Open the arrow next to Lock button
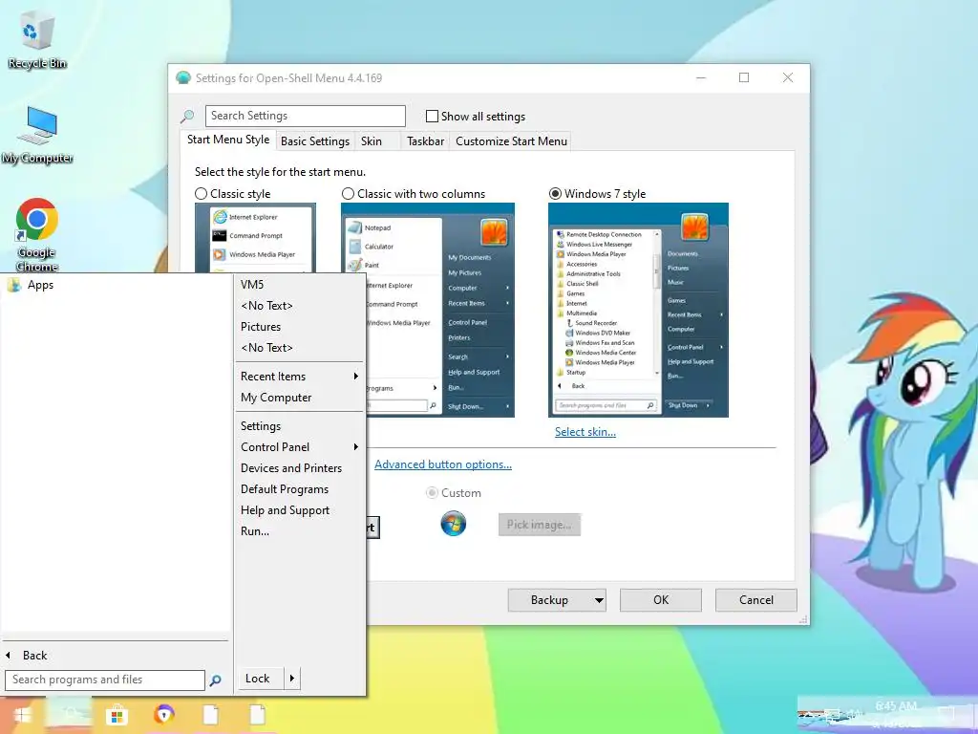Screen dimensions: 978x734 coord(292,679)
